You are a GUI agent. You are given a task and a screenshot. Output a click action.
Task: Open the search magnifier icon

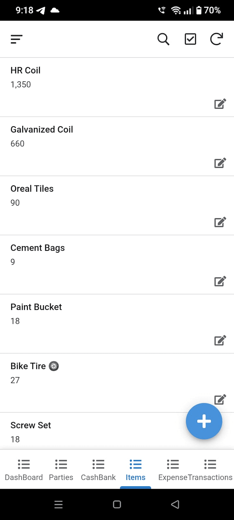click(x=163, y=39)
